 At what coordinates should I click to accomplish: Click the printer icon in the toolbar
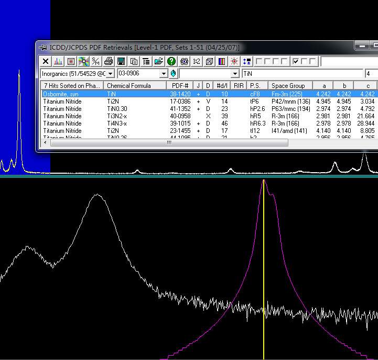click(109, 61)
